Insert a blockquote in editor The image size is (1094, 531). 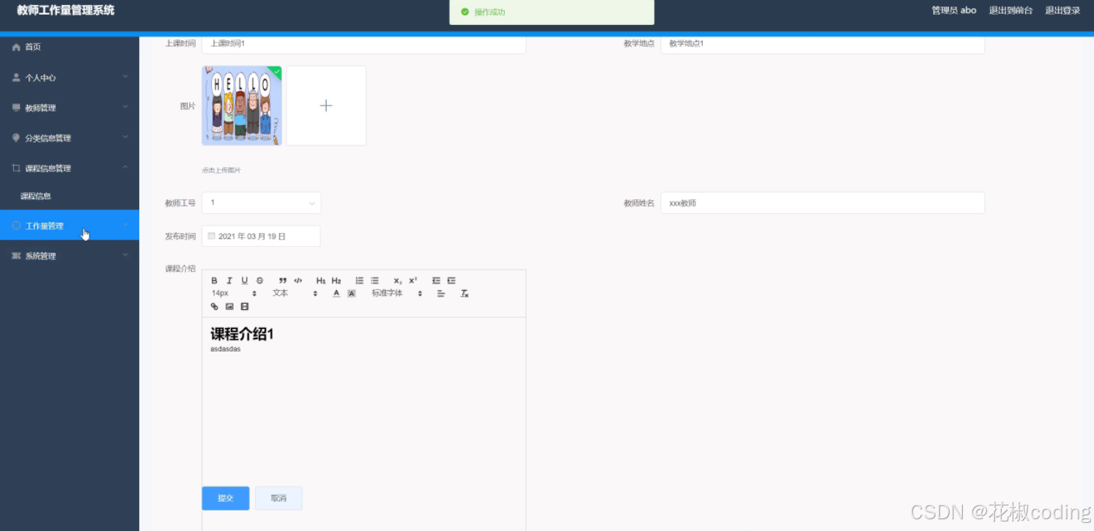coord(283,281)
